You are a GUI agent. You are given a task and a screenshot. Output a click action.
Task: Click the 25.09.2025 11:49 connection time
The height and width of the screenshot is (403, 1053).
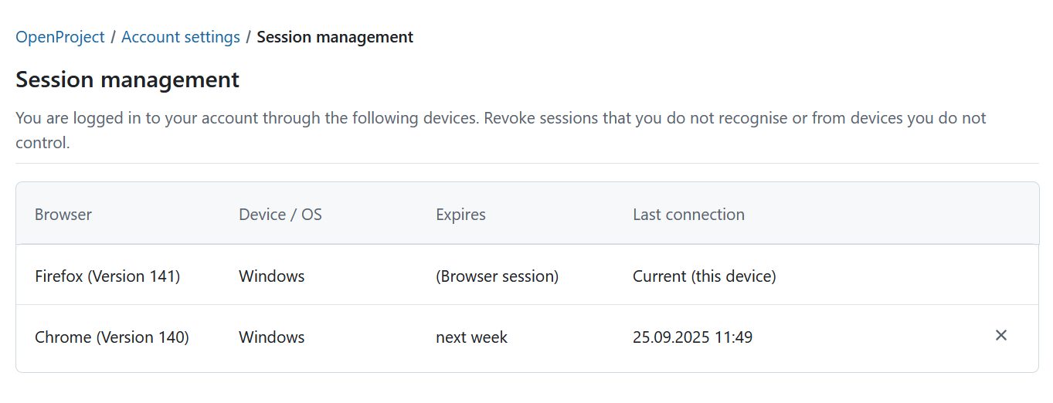click(692, 337)
